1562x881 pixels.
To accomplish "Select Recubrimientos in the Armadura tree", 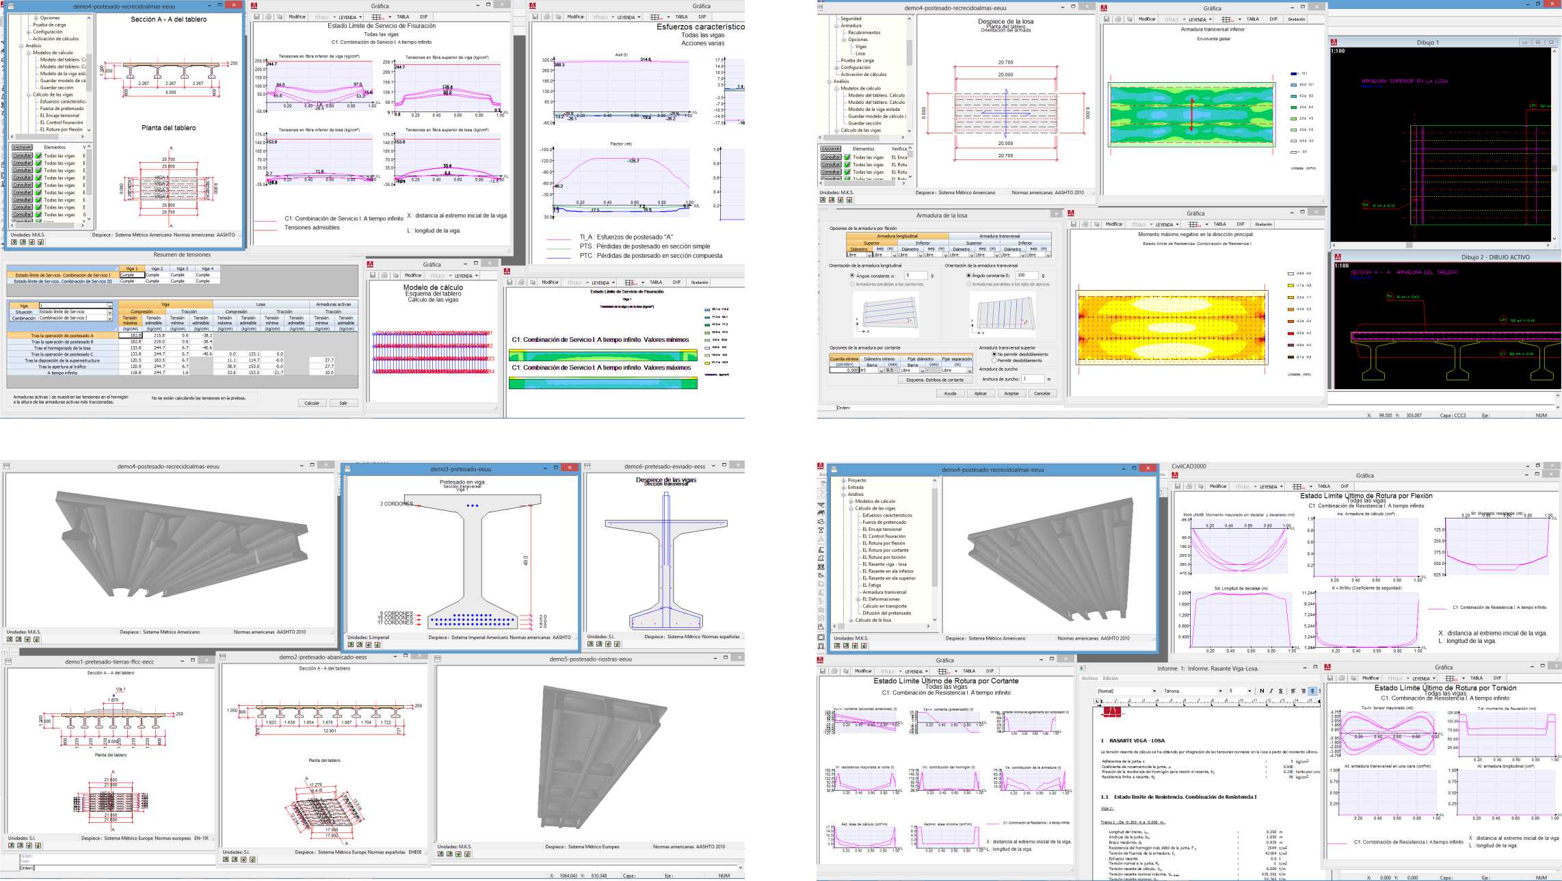I will click(x=864, y=33).
